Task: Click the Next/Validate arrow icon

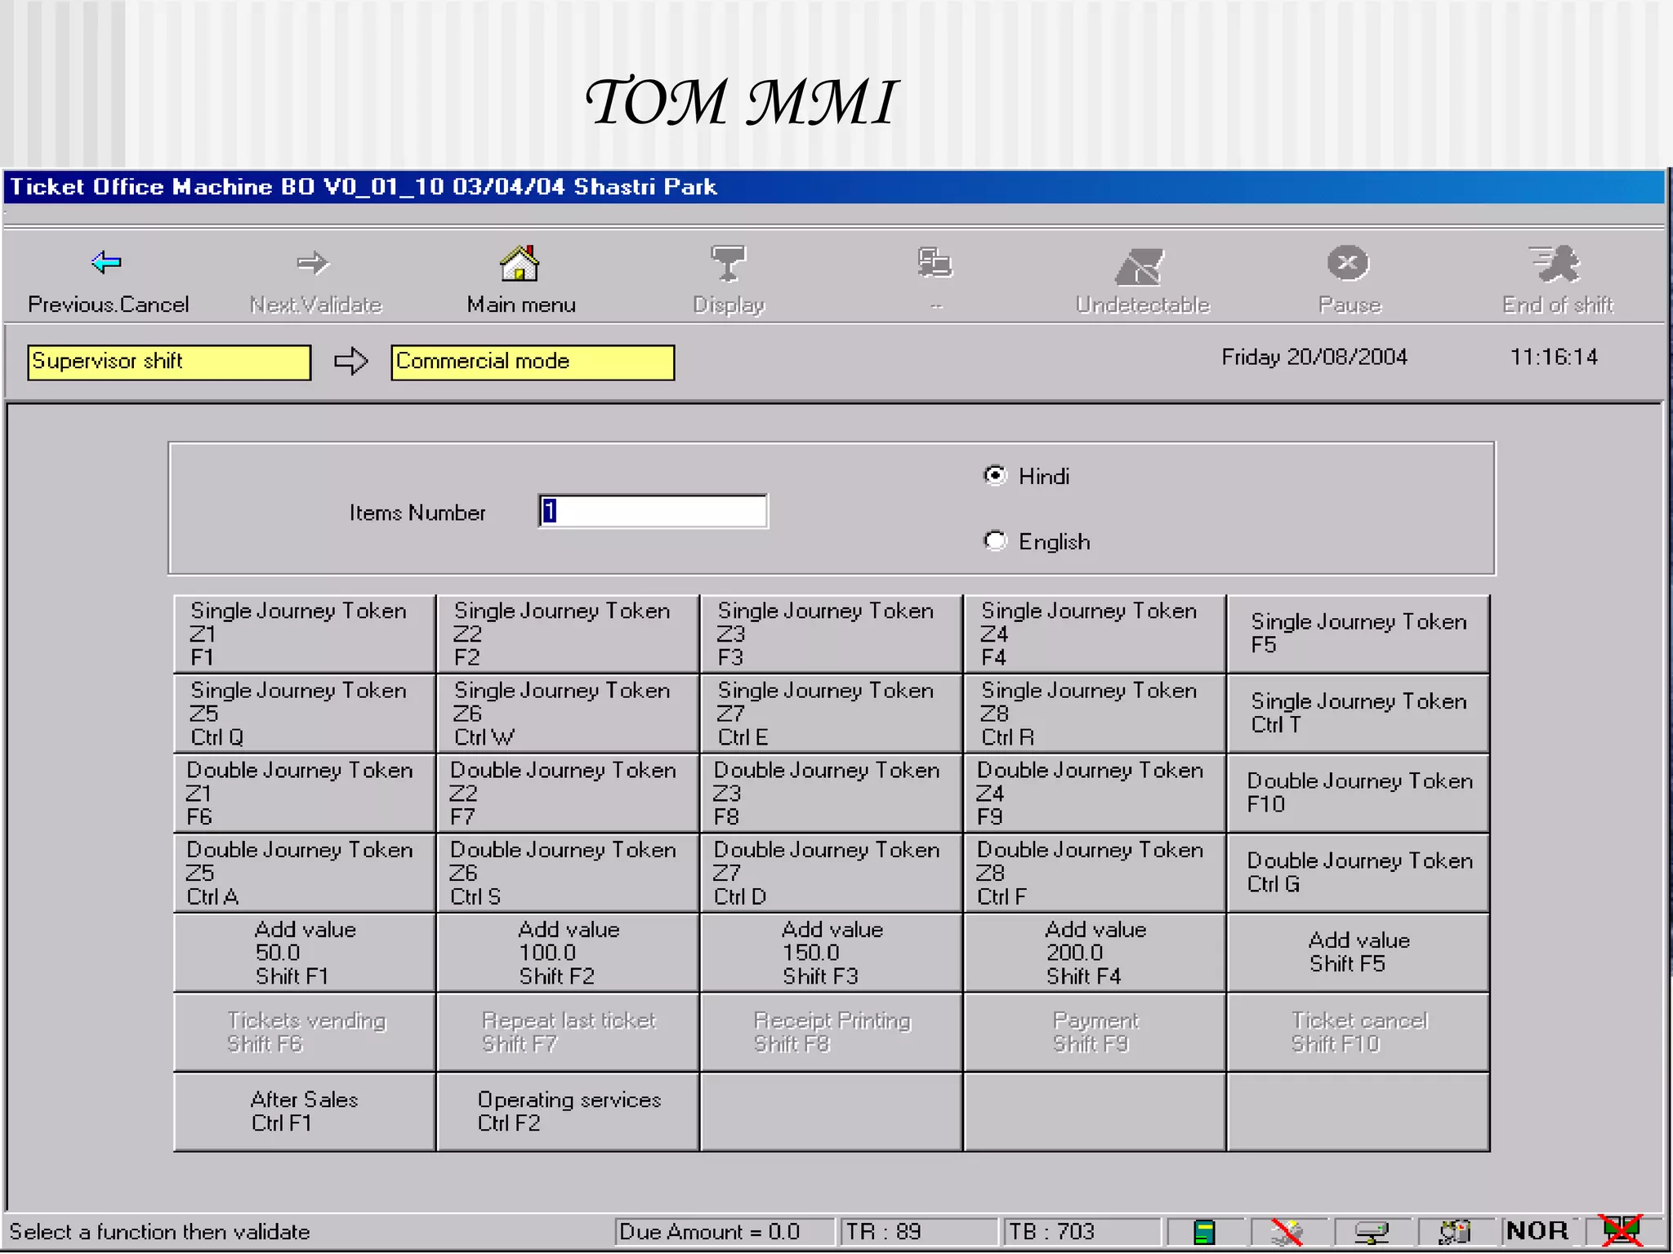Action: point(313,263)
